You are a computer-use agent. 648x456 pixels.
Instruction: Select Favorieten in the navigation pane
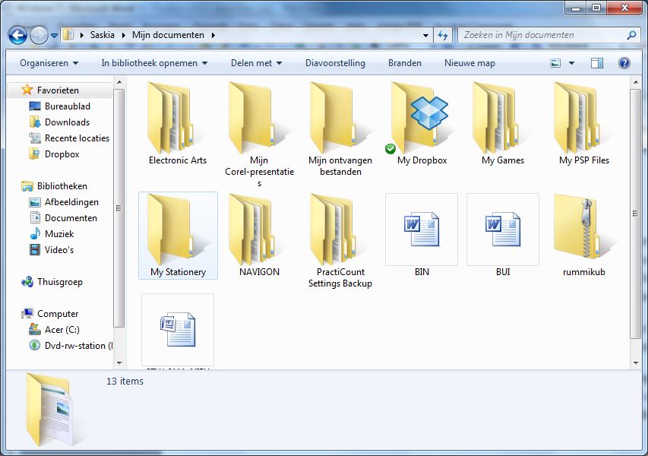tap(58, 90)
